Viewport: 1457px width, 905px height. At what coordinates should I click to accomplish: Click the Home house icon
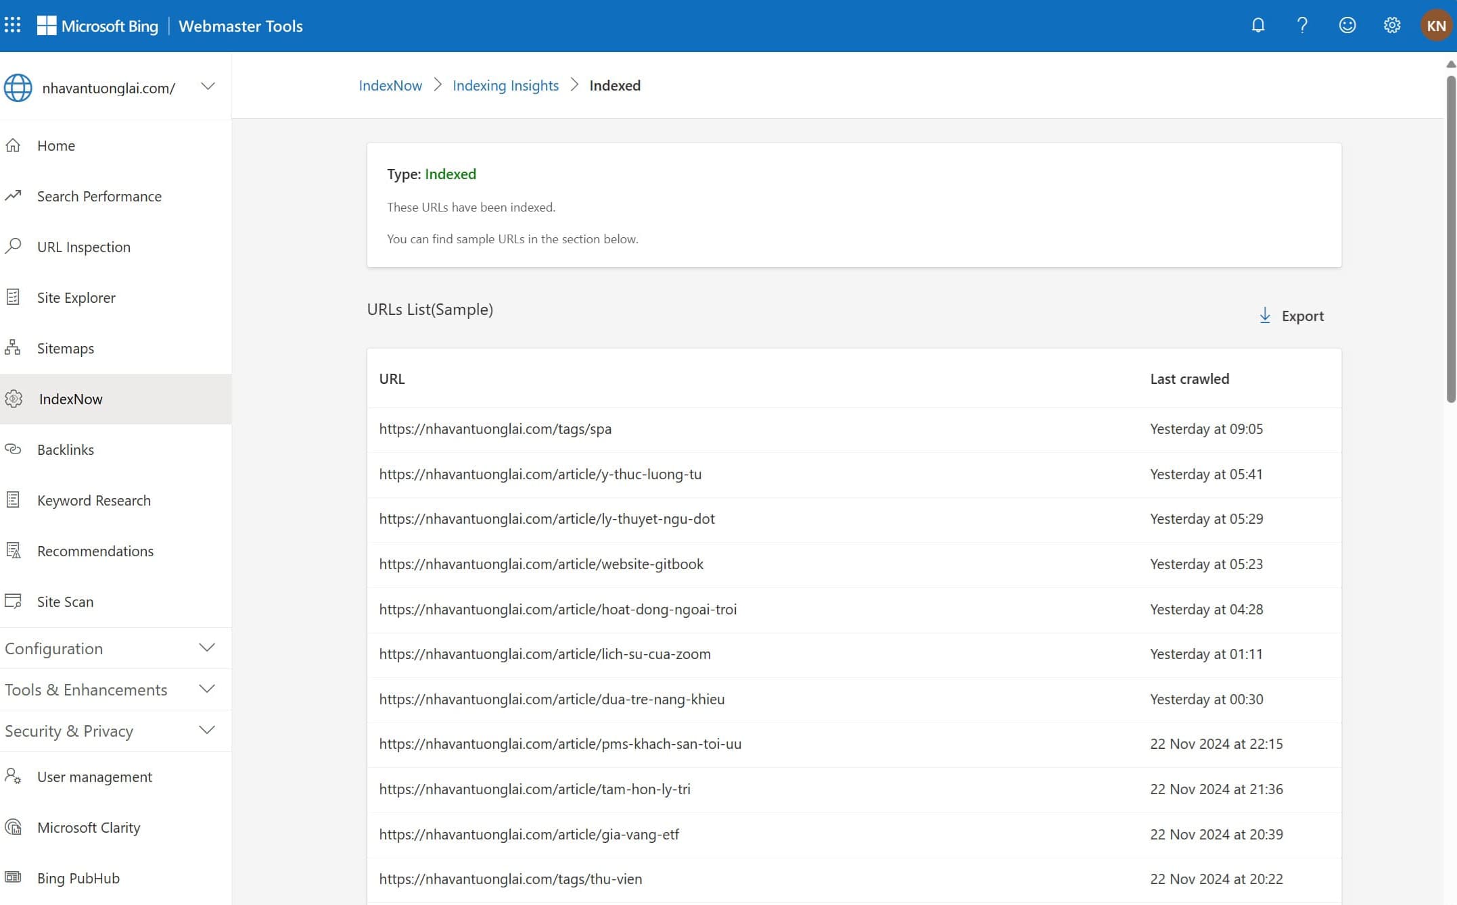tap(13, 145)
